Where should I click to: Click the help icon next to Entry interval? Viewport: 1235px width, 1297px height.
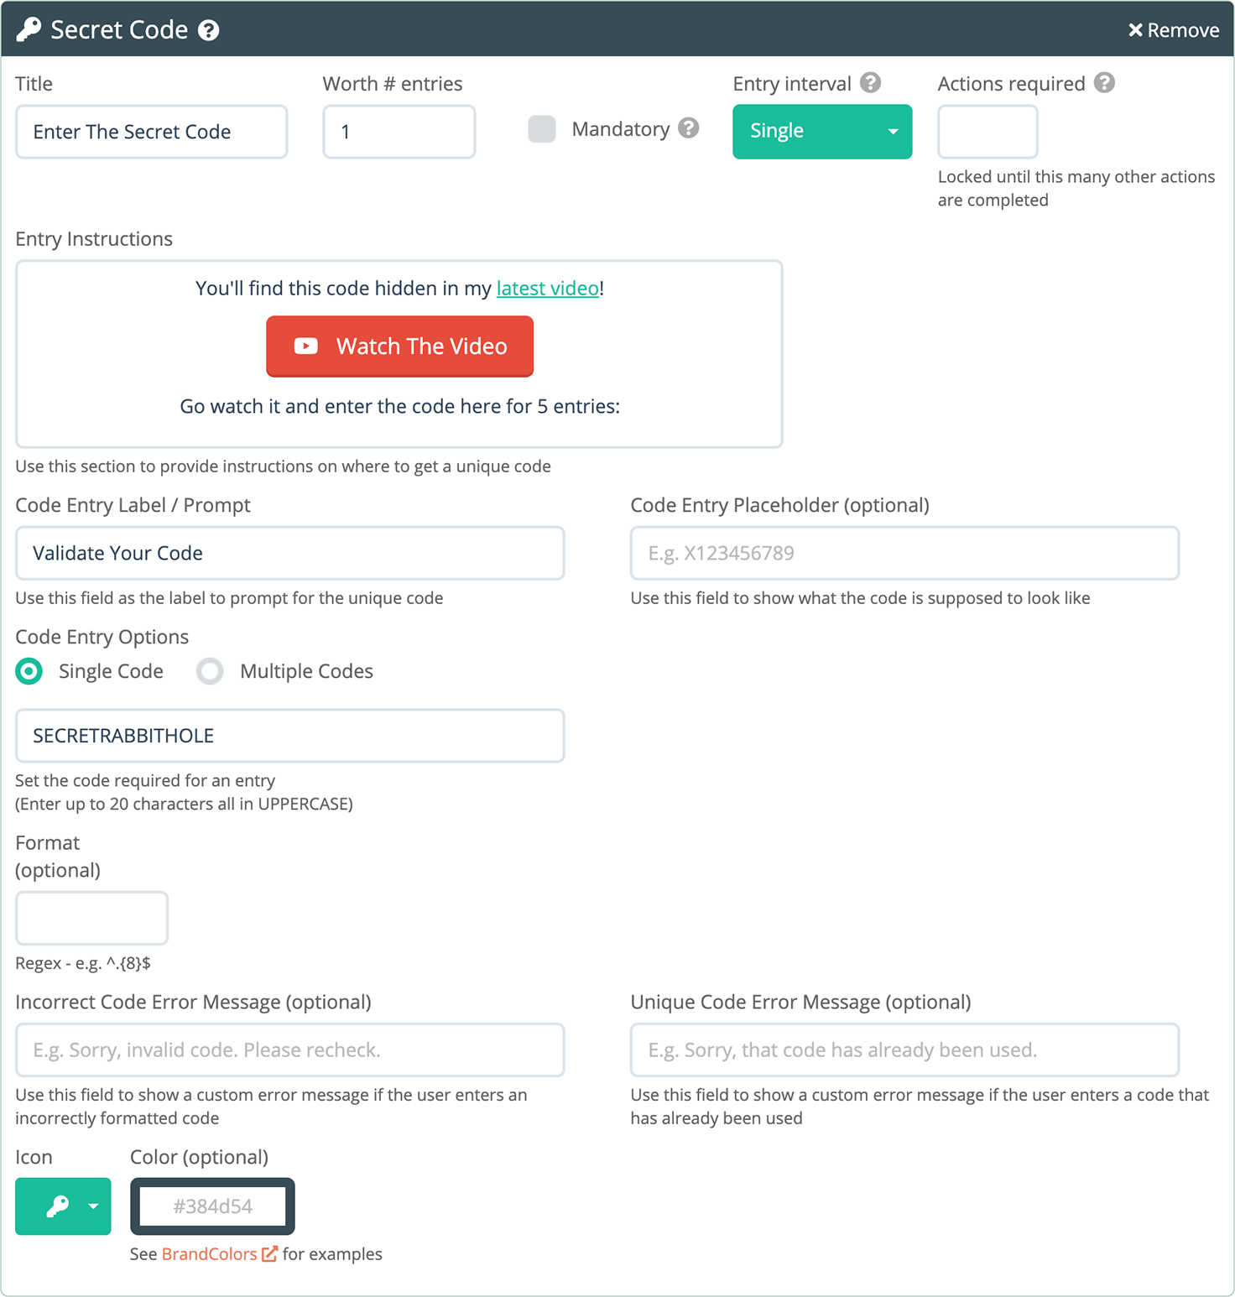[x=871, y=83]
